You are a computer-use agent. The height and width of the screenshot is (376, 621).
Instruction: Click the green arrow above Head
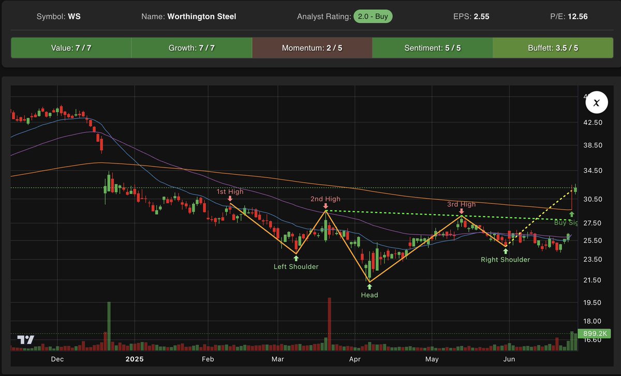click(x=369, y=286)
